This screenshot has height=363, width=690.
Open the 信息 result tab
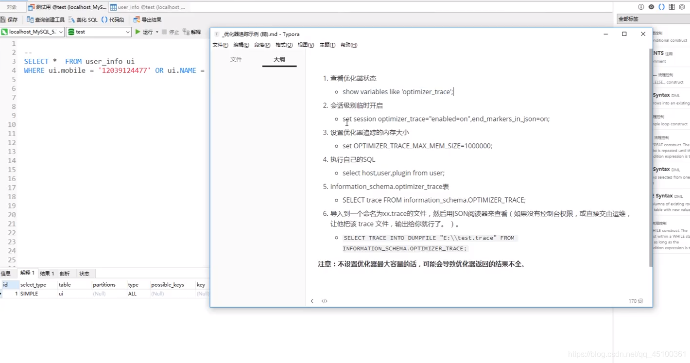(x=6, y=273)
